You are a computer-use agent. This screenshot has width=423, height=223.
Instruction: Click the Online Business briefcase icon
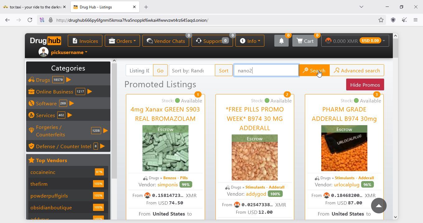[31, 92]
